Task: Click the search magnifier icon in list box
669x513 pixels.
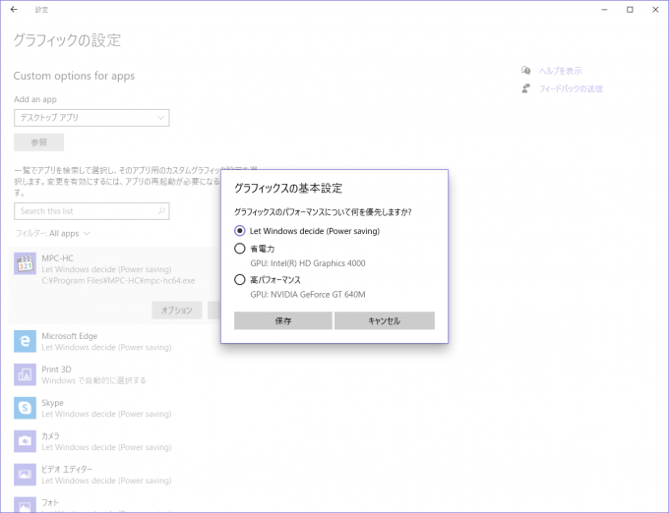Action: coord(161,211)
